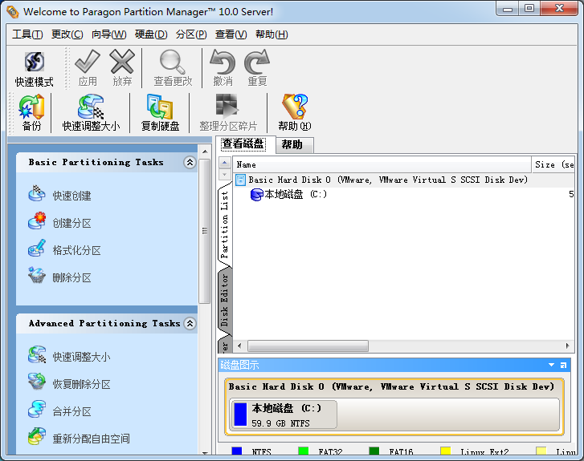Click vertical tab strip scroll down button
This screenshot has height=461, width=584.
tap(225, 174)
